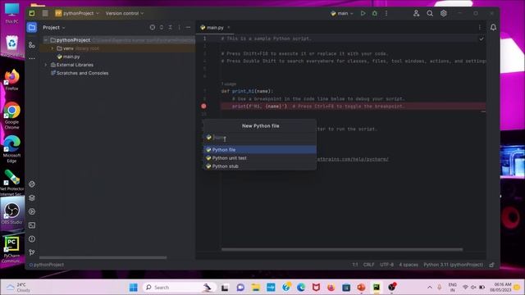Open pythonProject project dropdown
The height and width of the screenshot is (295, 525).
[77, 13]
